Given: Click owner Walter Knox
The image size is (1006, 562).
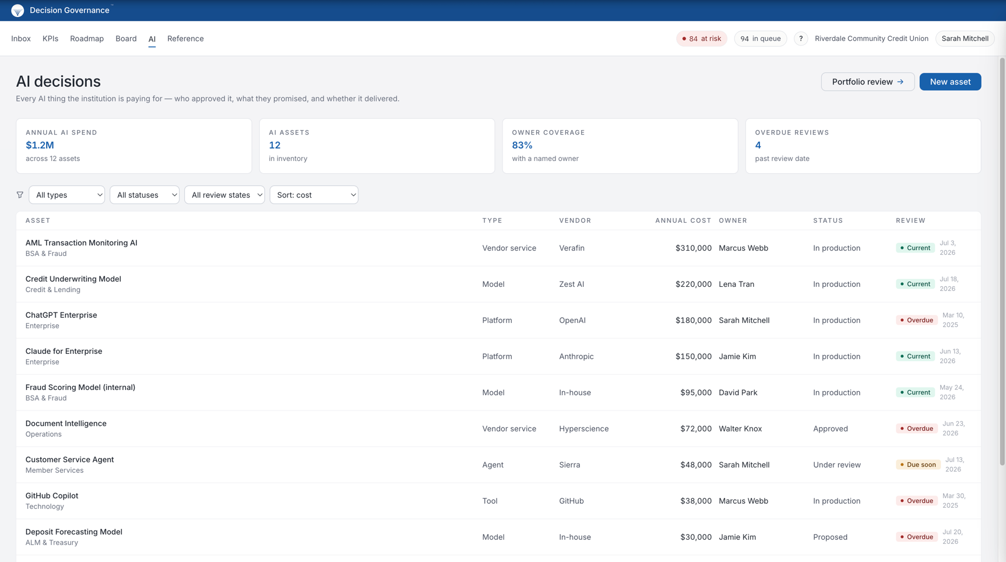Looking at the screenshot, I should tap(740, 429).
